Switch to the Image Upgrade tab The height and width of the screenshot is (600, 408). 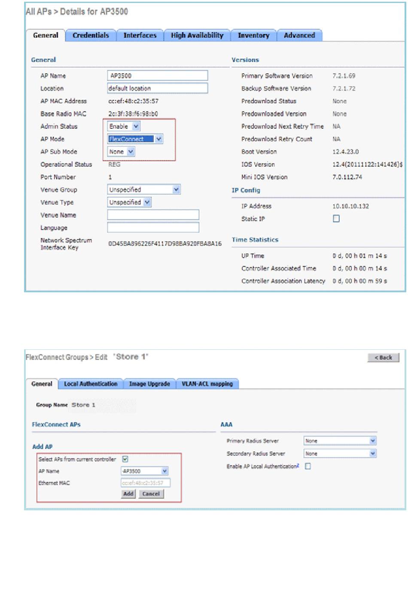click(x=149, y=384)
